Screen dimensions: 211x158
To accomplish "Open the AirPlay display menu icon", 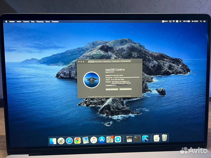I will click(x=170, y=21).
